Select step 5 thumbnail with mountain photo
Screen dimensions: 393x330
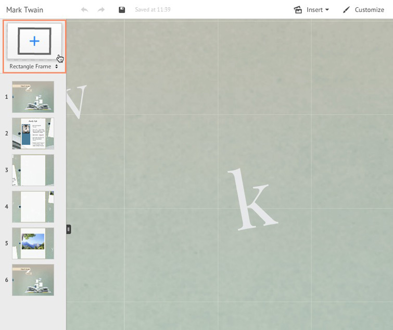[33, 243]
